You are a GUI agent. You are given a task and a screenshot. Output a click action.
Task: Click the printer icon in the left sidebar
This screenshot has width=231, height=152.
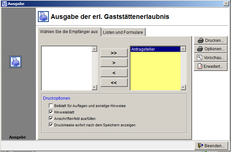[15, 62]
